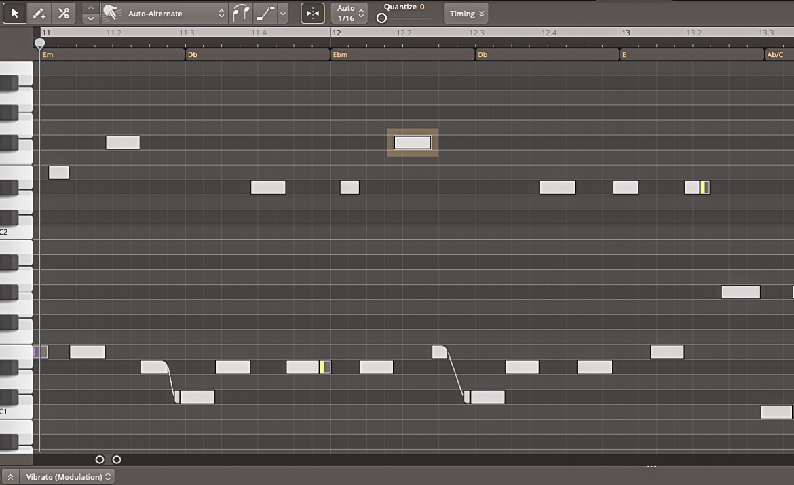Select the legato note articulation icon
The width and height of the screenshot is (794, 485).
240,13
